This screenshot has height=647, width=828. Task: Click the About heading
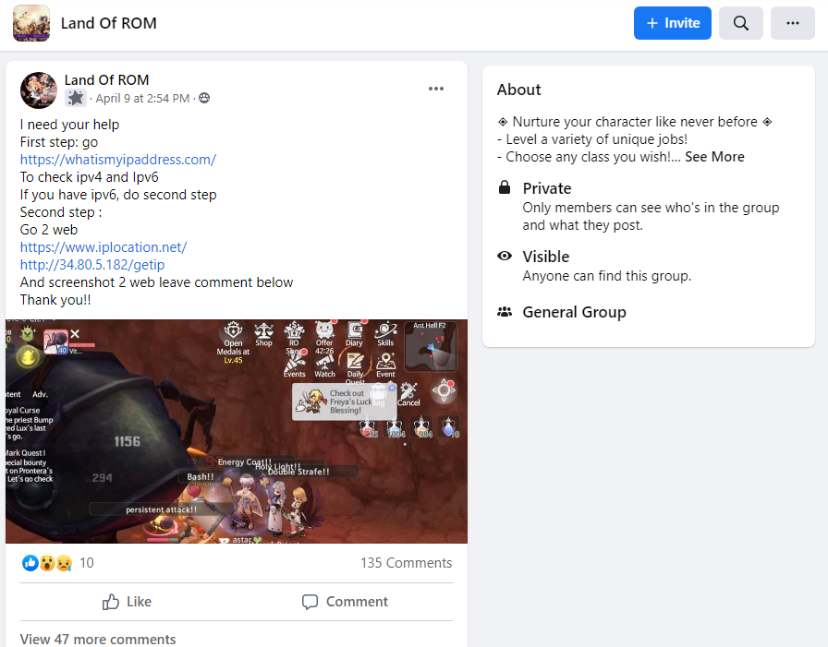519,90
